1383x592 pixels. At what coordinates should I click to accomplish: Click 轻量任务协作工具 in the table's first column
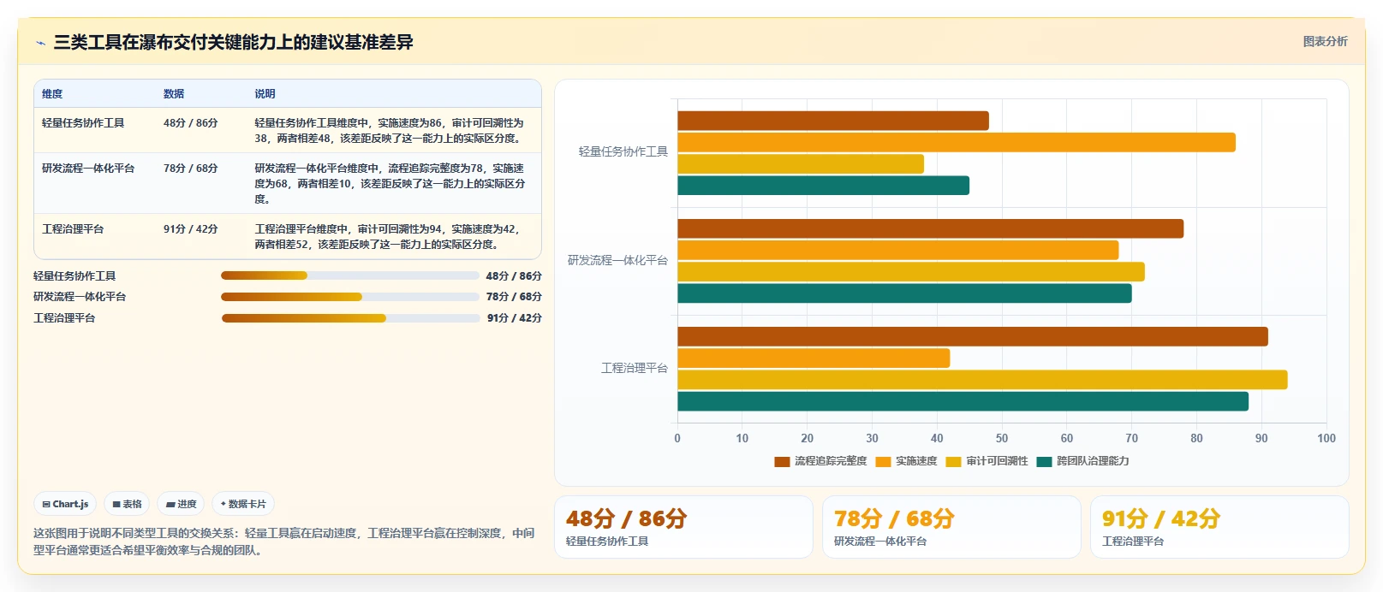pos(83,123)
